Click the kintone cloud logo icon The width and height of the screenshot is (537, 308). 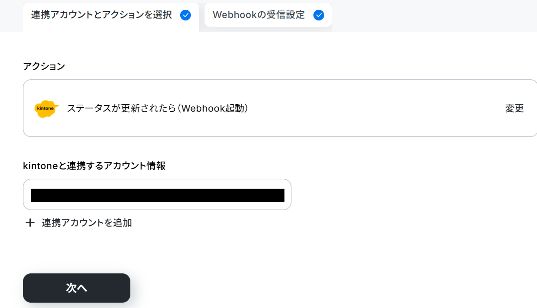(46, 109)
